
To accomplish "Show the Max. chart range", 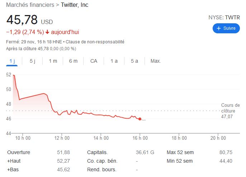I will (156, 61).
